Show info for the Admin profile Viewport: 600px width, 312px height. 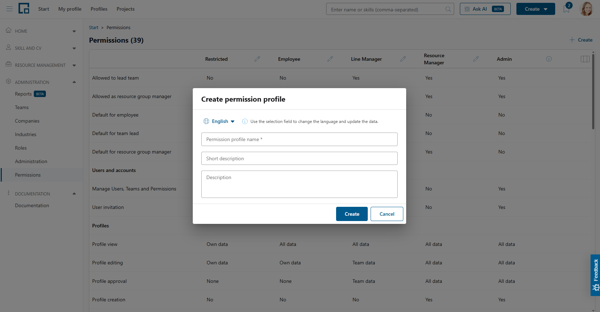[x=549, y=59]
